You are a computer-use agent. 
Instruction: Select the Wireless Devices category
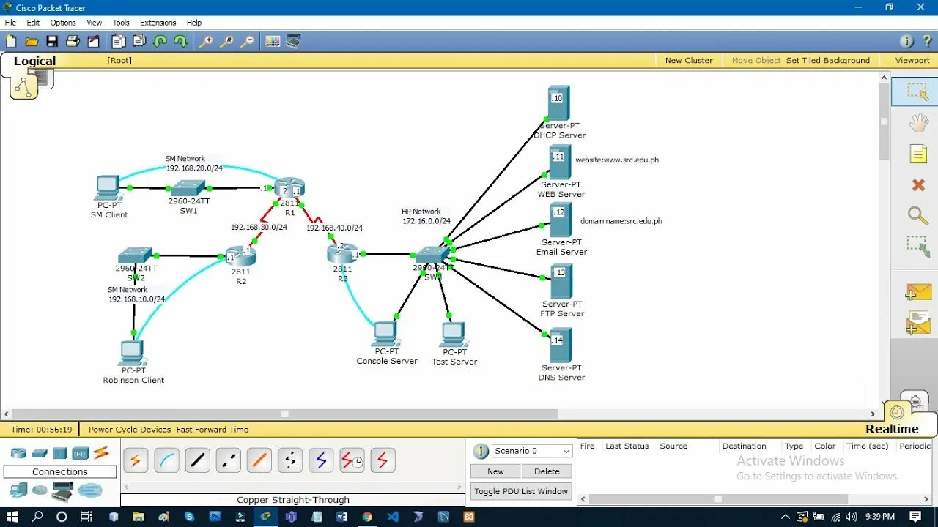pyautogui.click(x=81, y=454)
